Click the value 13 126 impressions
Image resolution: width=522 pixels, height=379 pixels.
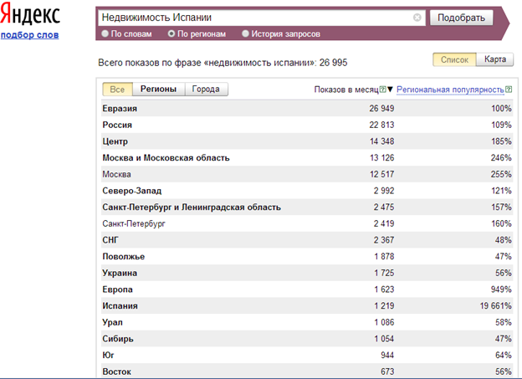pyautogui.click(x=381, y=158)
